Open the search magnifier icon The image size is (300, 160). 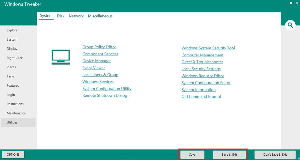(290, 25)
